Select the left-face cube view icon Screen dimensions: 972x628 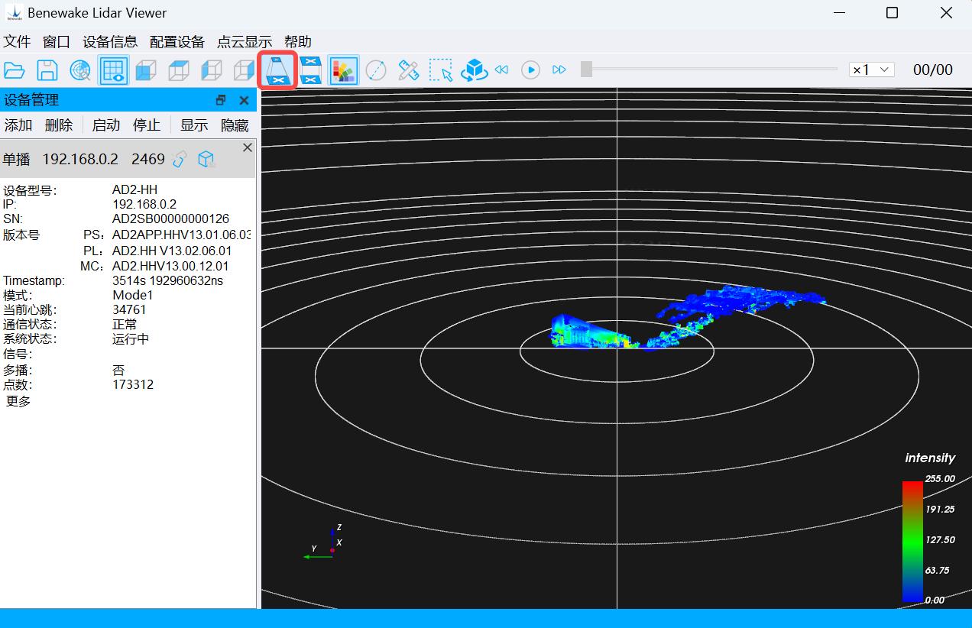coord(212,70)
